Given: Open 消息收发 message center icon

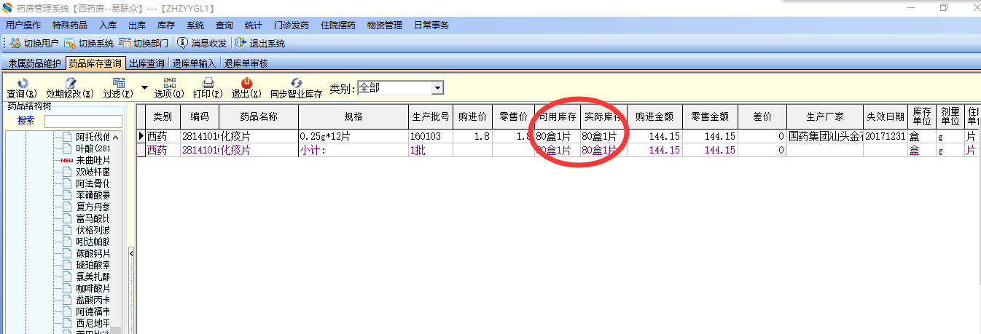Looking at the screenshot, I should point(182,44).
